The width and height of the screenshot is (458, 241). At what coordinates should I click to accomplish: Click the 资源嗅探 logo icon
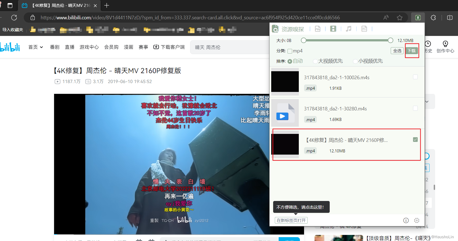point(275,29)
